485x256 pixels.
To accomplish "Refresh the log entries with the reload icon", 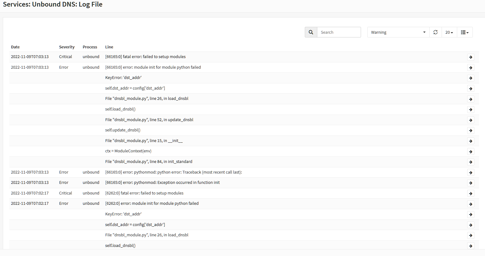I will [435, 32].
